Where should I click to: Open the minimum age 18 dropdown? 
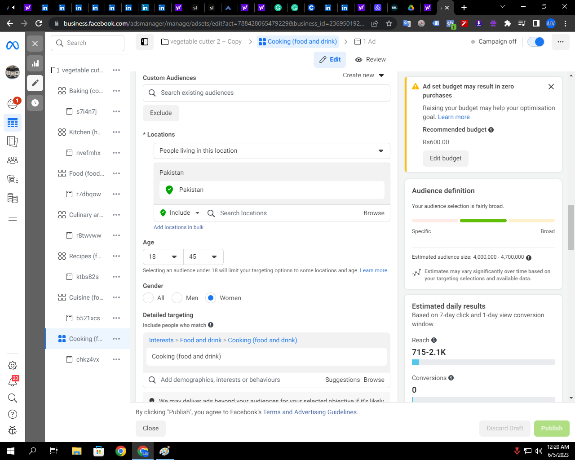tap(163, 257)
